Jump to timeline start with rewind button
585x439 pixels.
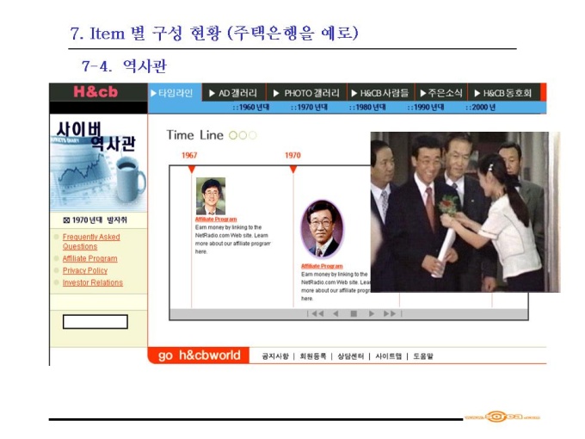[317, 313]
